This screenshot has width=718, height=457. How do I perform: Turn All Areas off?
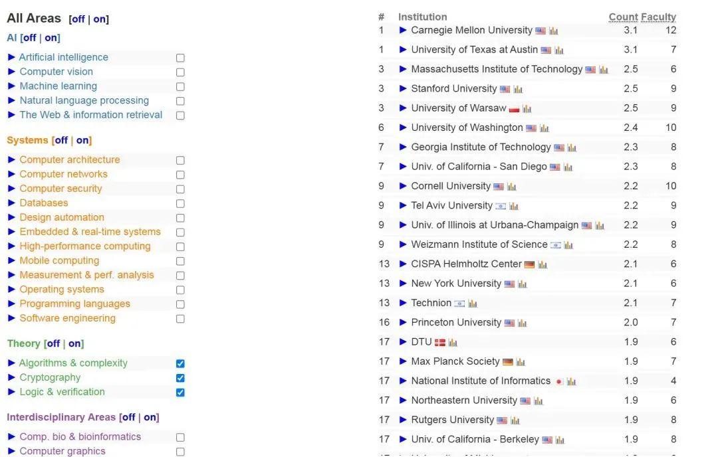(78, 19)
